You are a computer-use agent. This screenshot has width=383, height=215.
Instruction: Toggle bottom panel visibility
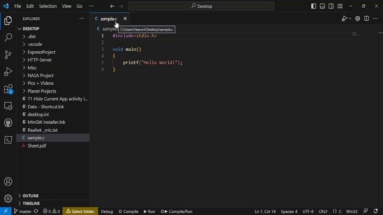pyautogui.click(x=323, y=6)
